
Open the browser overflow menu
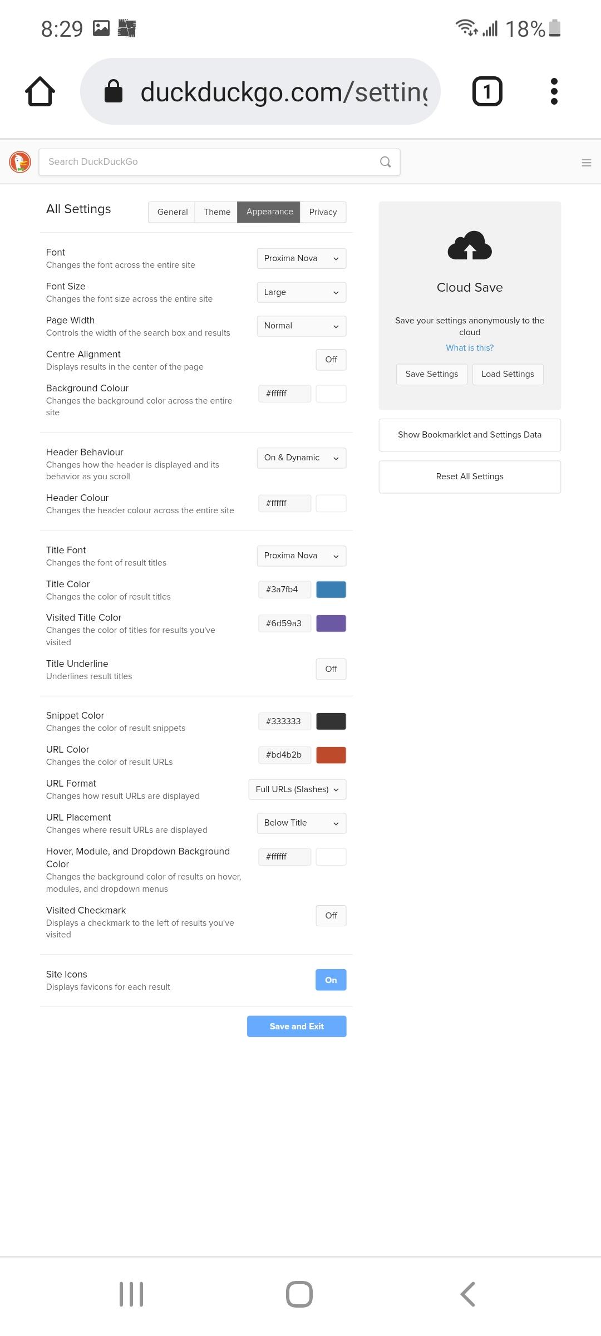point(554,91)
